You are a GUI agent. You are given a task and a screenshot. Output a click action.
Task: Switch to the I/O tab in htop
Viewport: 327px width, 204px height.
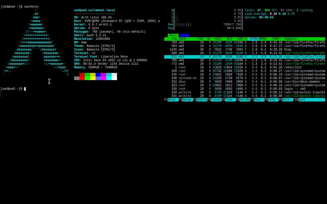click(185, 35)
